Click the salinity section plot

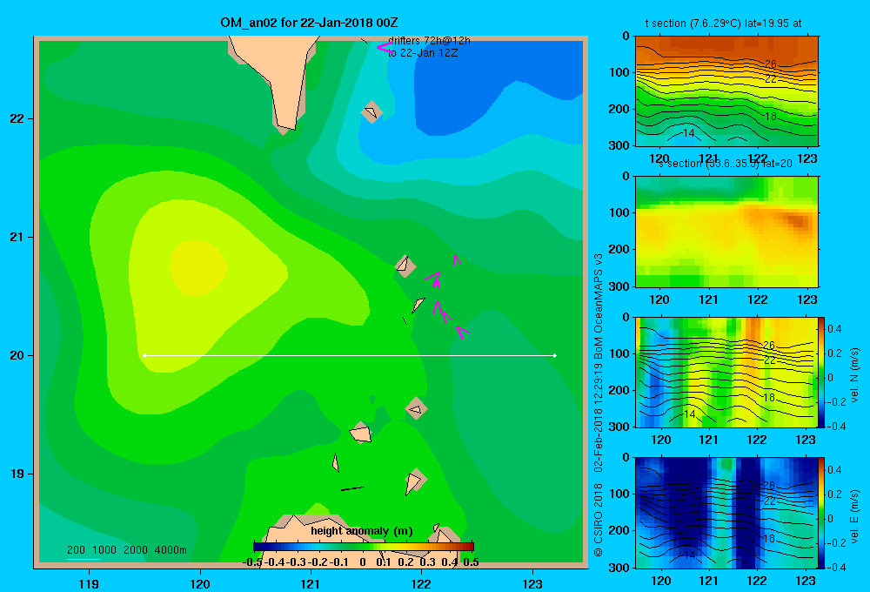[x=726, y=232]
